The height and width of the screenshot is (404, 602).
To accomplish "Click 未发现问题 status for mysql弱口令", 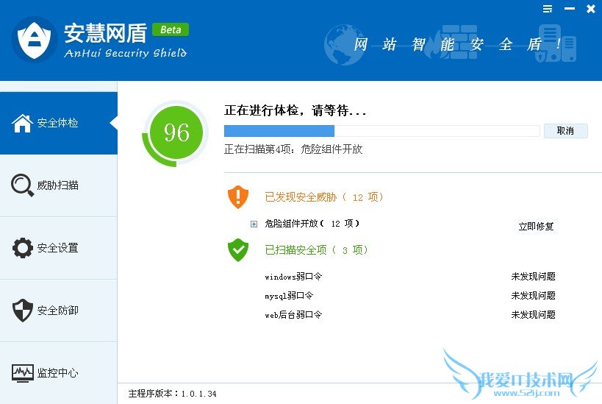I will click(x=534, y=296).
